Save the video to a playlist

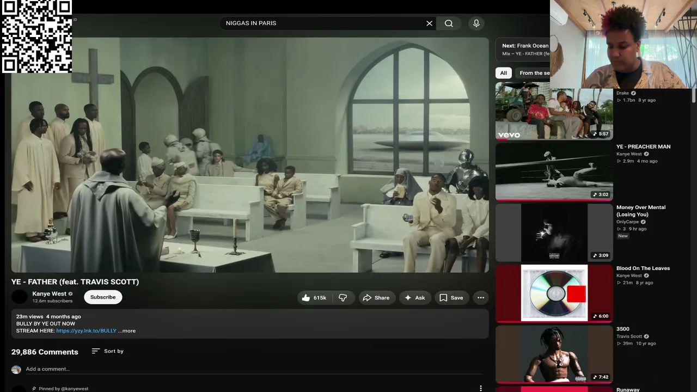(451, 298)
